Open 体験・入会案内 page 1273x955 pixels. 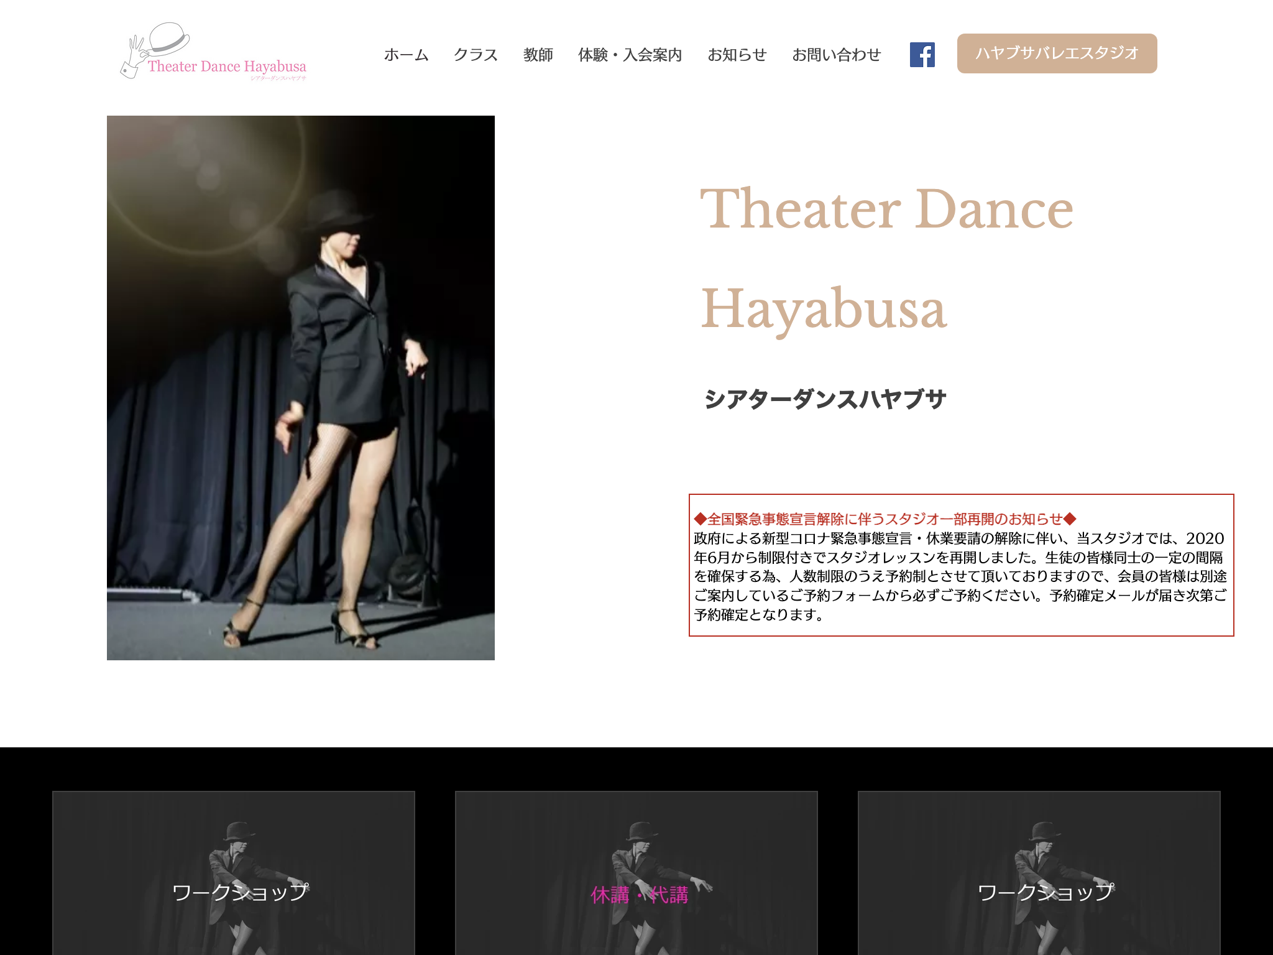coord(630,55)
